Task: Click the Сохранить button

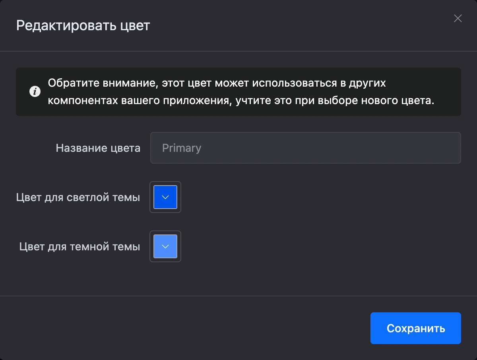Action: pos(416,328)
